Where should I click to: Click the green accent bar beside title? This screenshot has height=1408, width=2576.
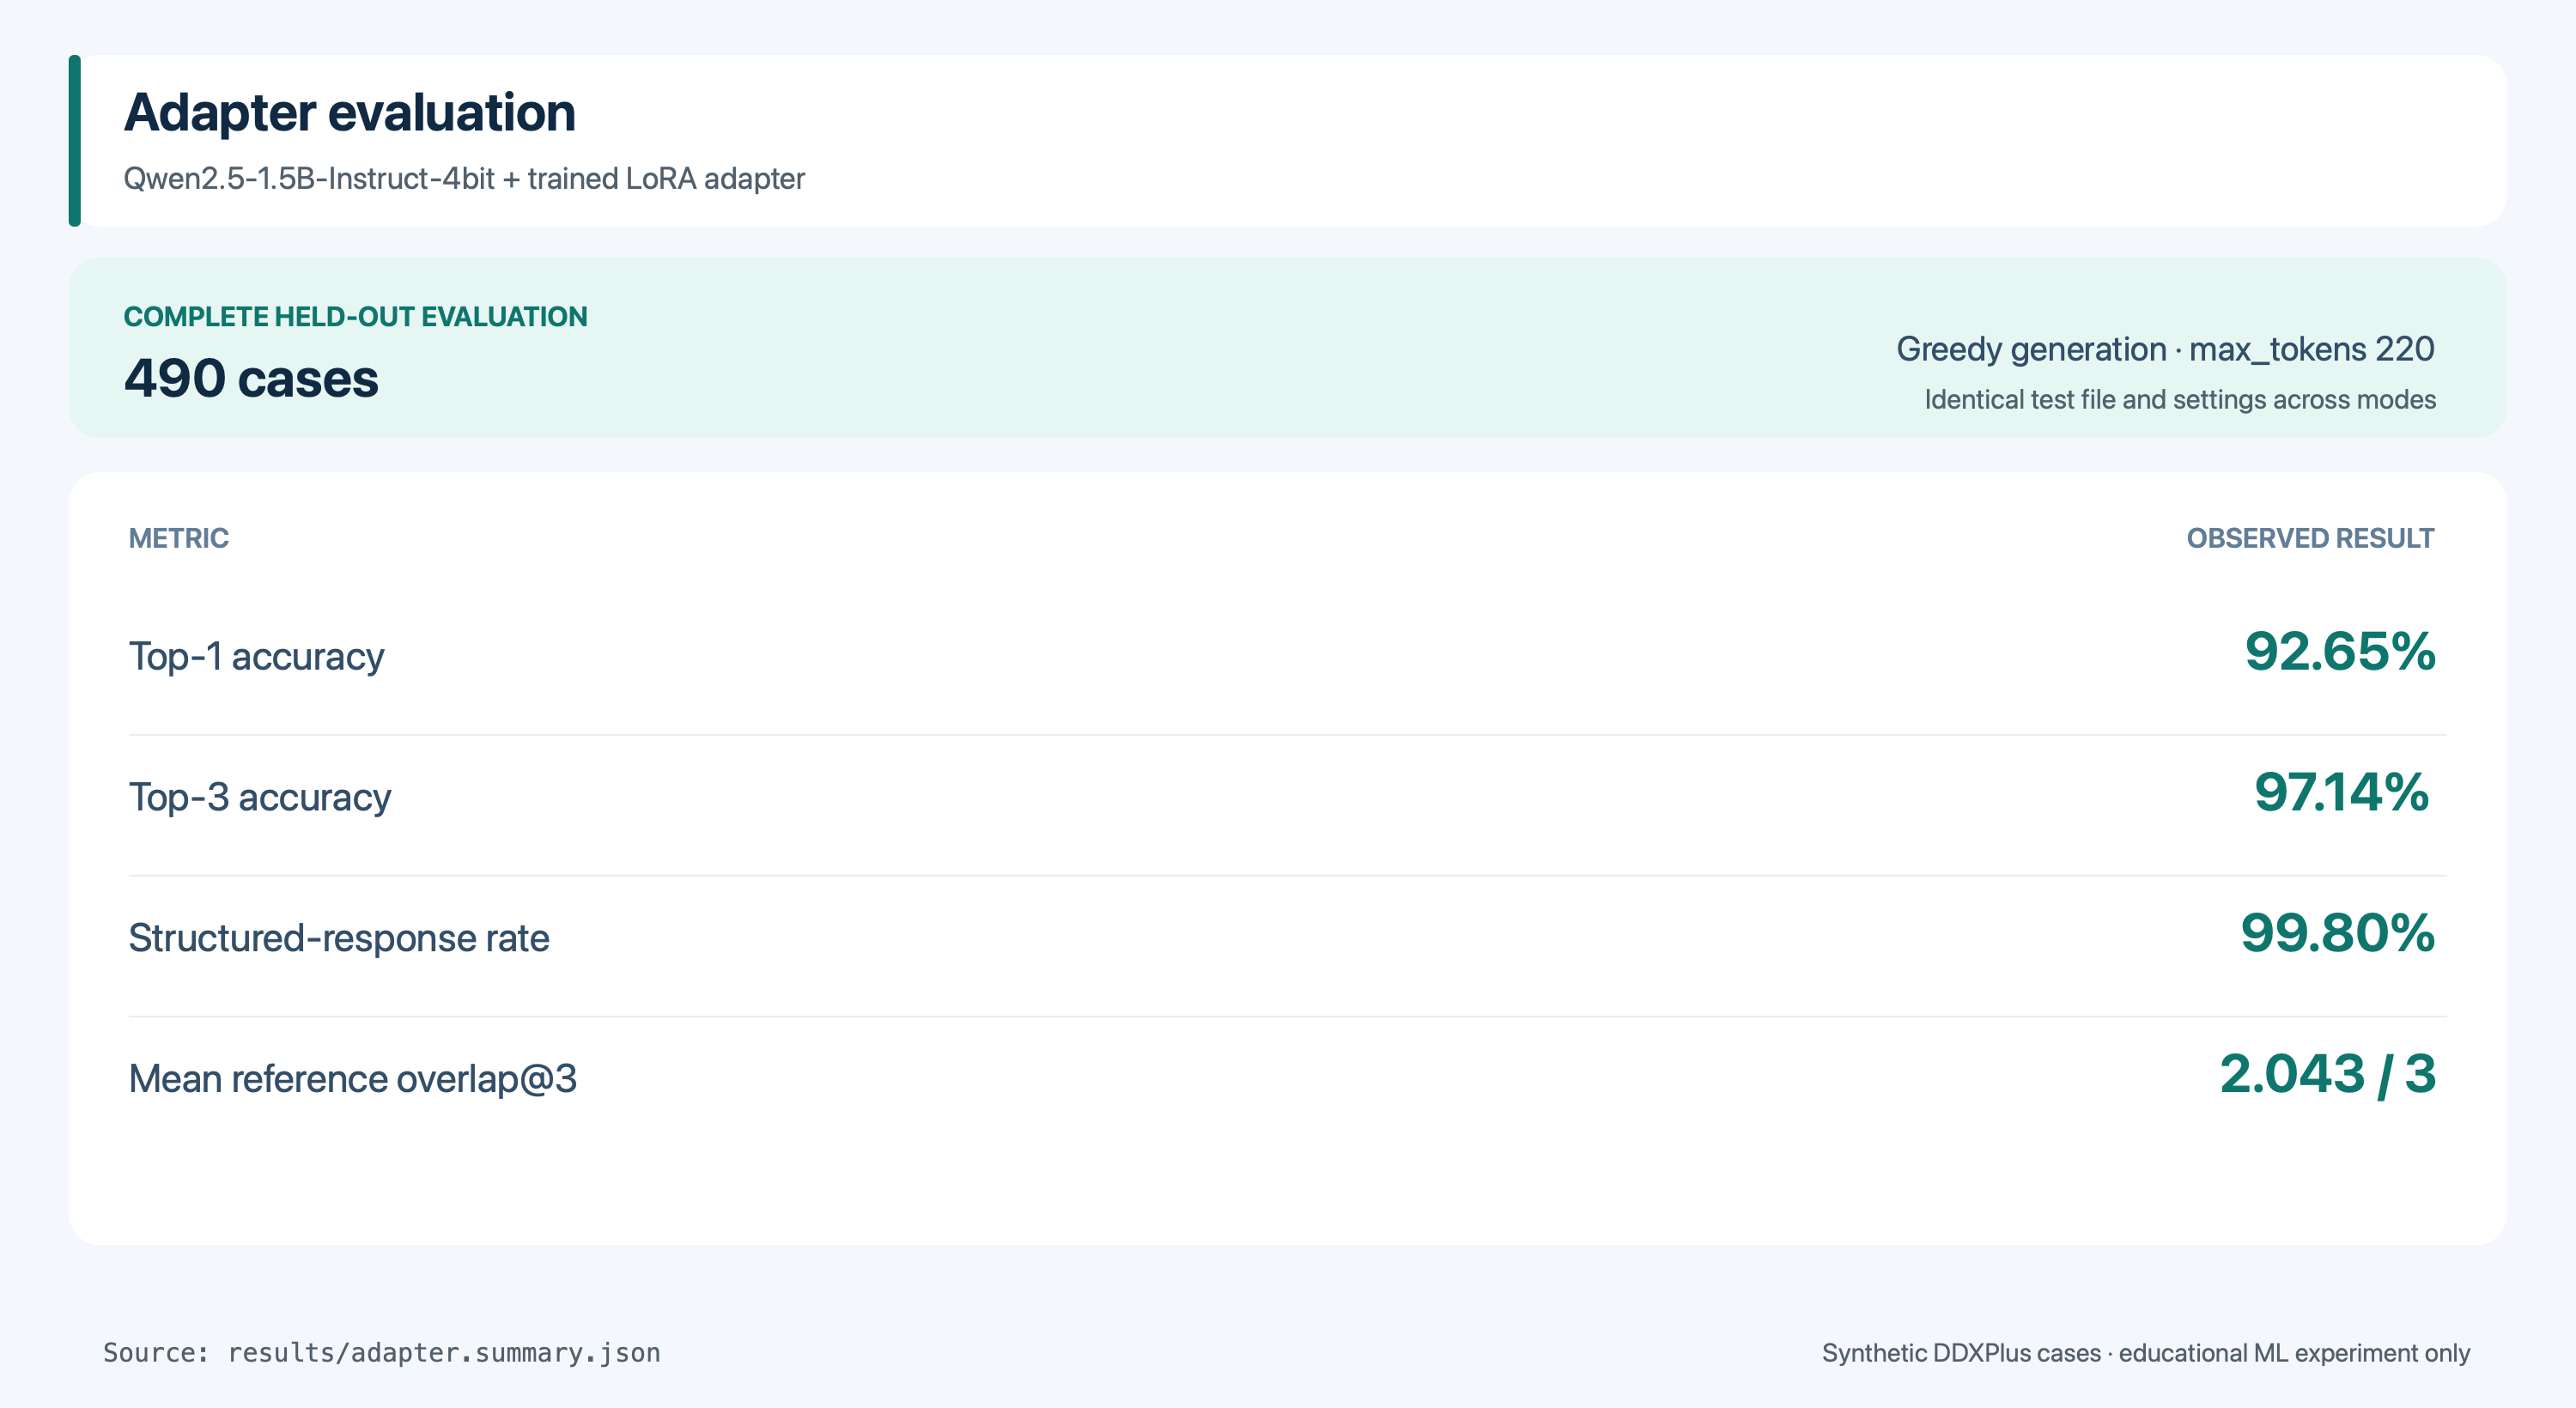74,140
